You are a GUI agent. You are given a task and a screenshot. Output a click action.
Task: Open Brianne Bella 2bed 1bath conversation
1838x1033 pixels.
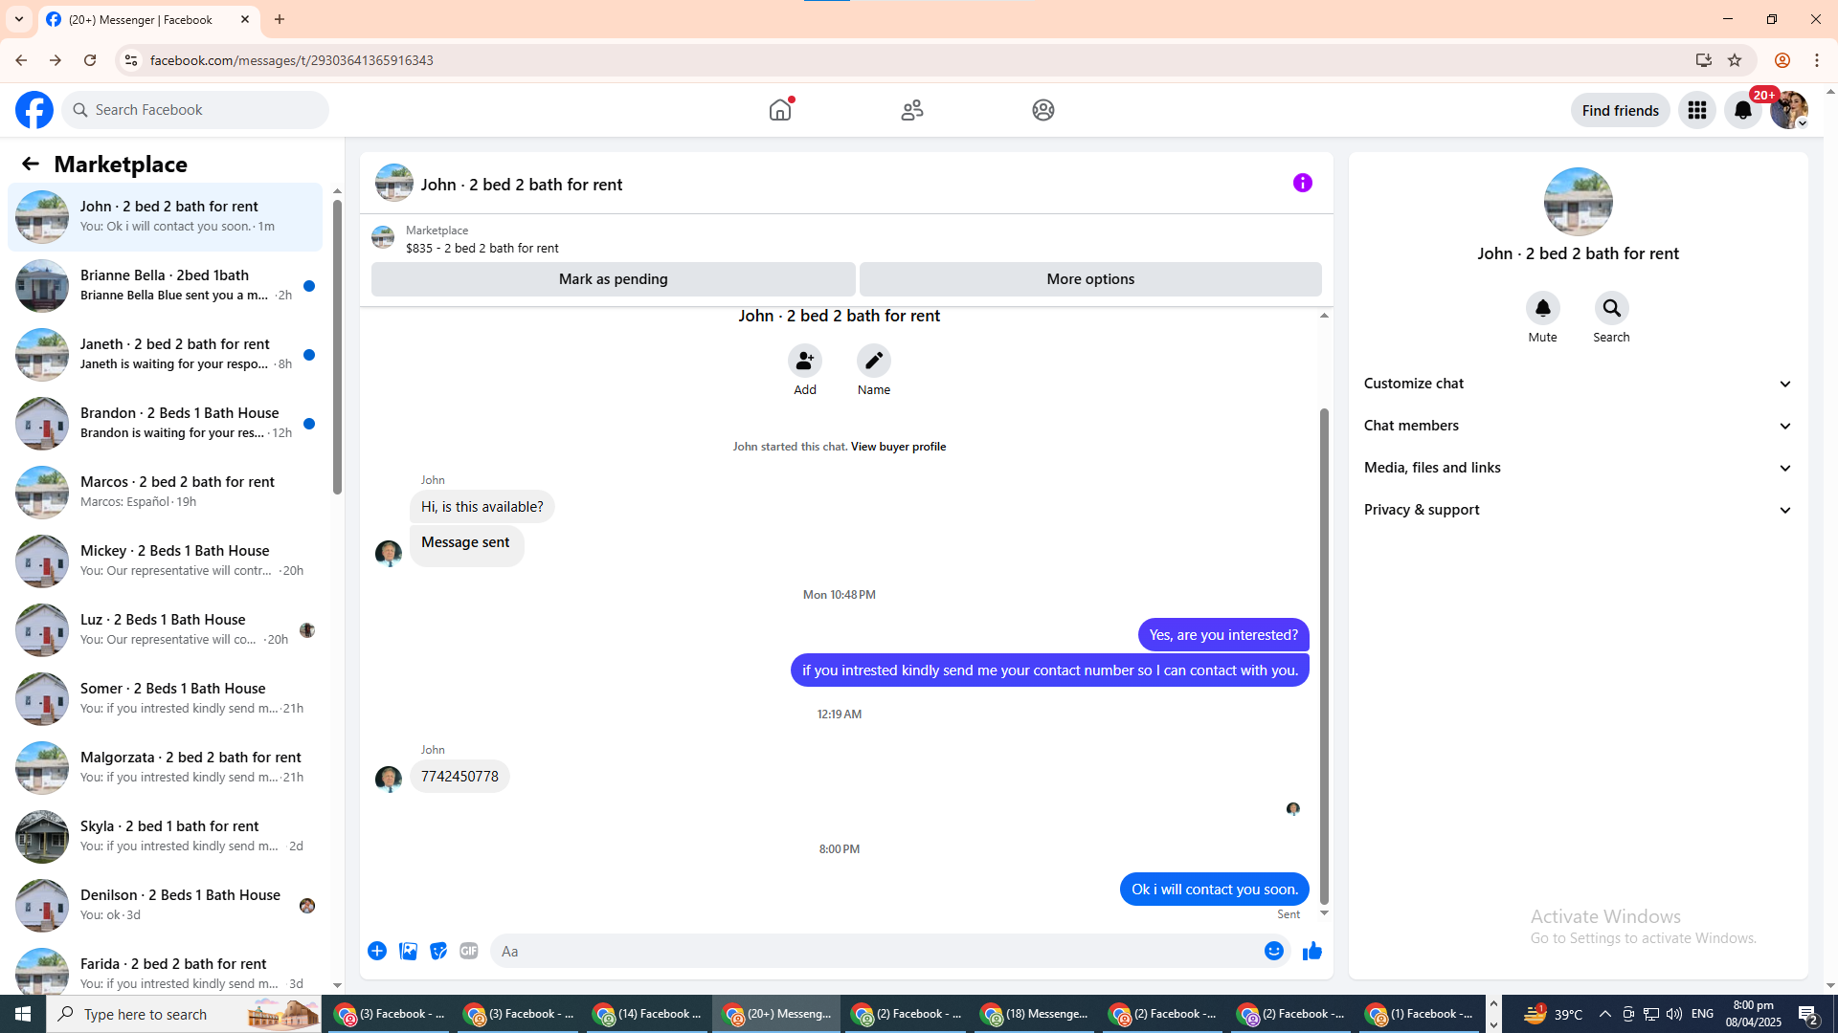tap(165, 285)
